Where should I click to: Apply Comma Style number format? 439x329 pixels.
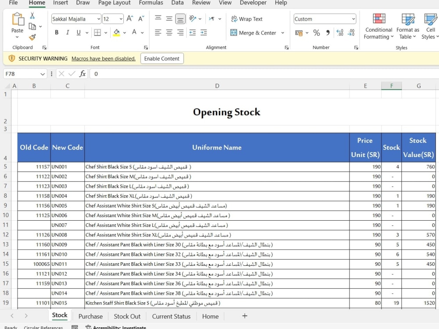[x=327, y=33]
